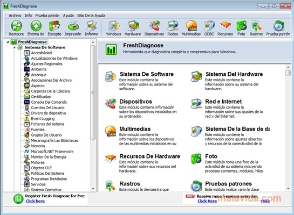Select Accesibilidad in the tree

[x=41, y=53]
